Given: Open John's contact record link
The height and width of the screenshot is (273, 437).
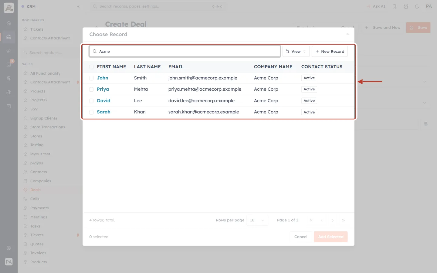Looking at the screenshot, I should click(x=103, y=78).
